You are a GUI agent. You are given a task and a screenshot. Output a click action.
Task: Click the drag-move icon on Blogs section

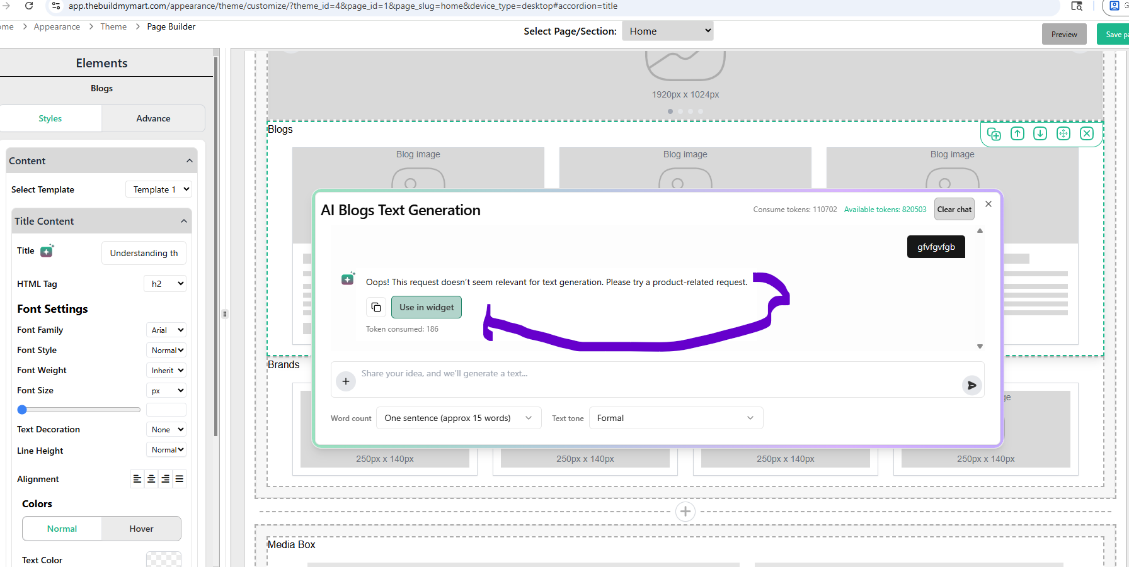coord(1063,133)
